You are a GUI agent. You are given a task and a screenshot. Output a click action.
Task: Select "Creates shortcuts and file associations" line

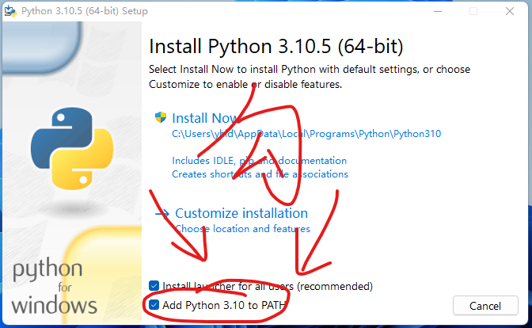tap(260, 174)
